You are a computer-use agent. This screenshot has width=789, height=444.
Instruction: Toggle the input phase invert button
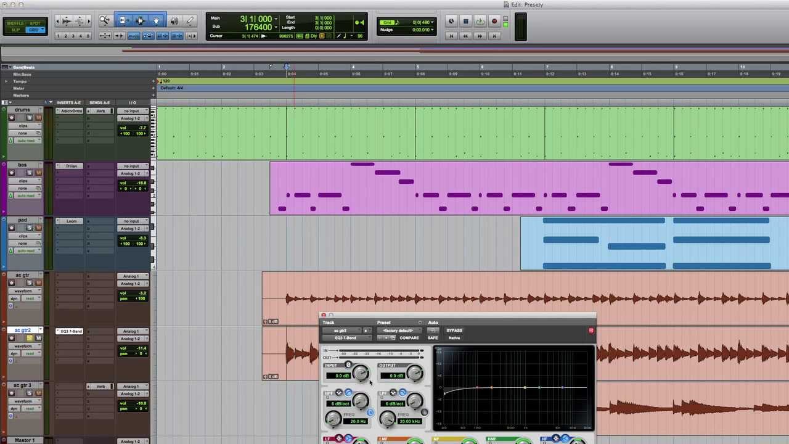348,365
